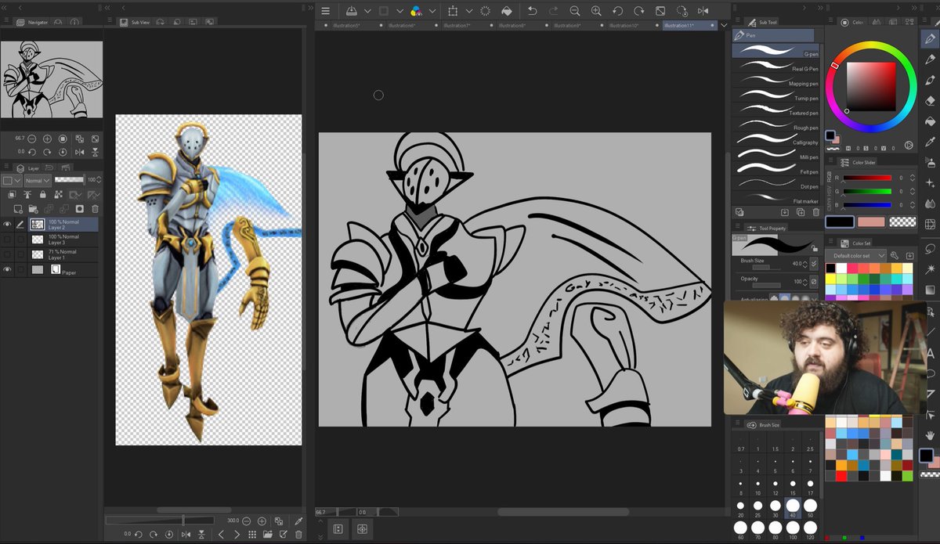Show Layer 1 by clicking its visibility box
The image size is (940, 544).
(x=7, y=254)
